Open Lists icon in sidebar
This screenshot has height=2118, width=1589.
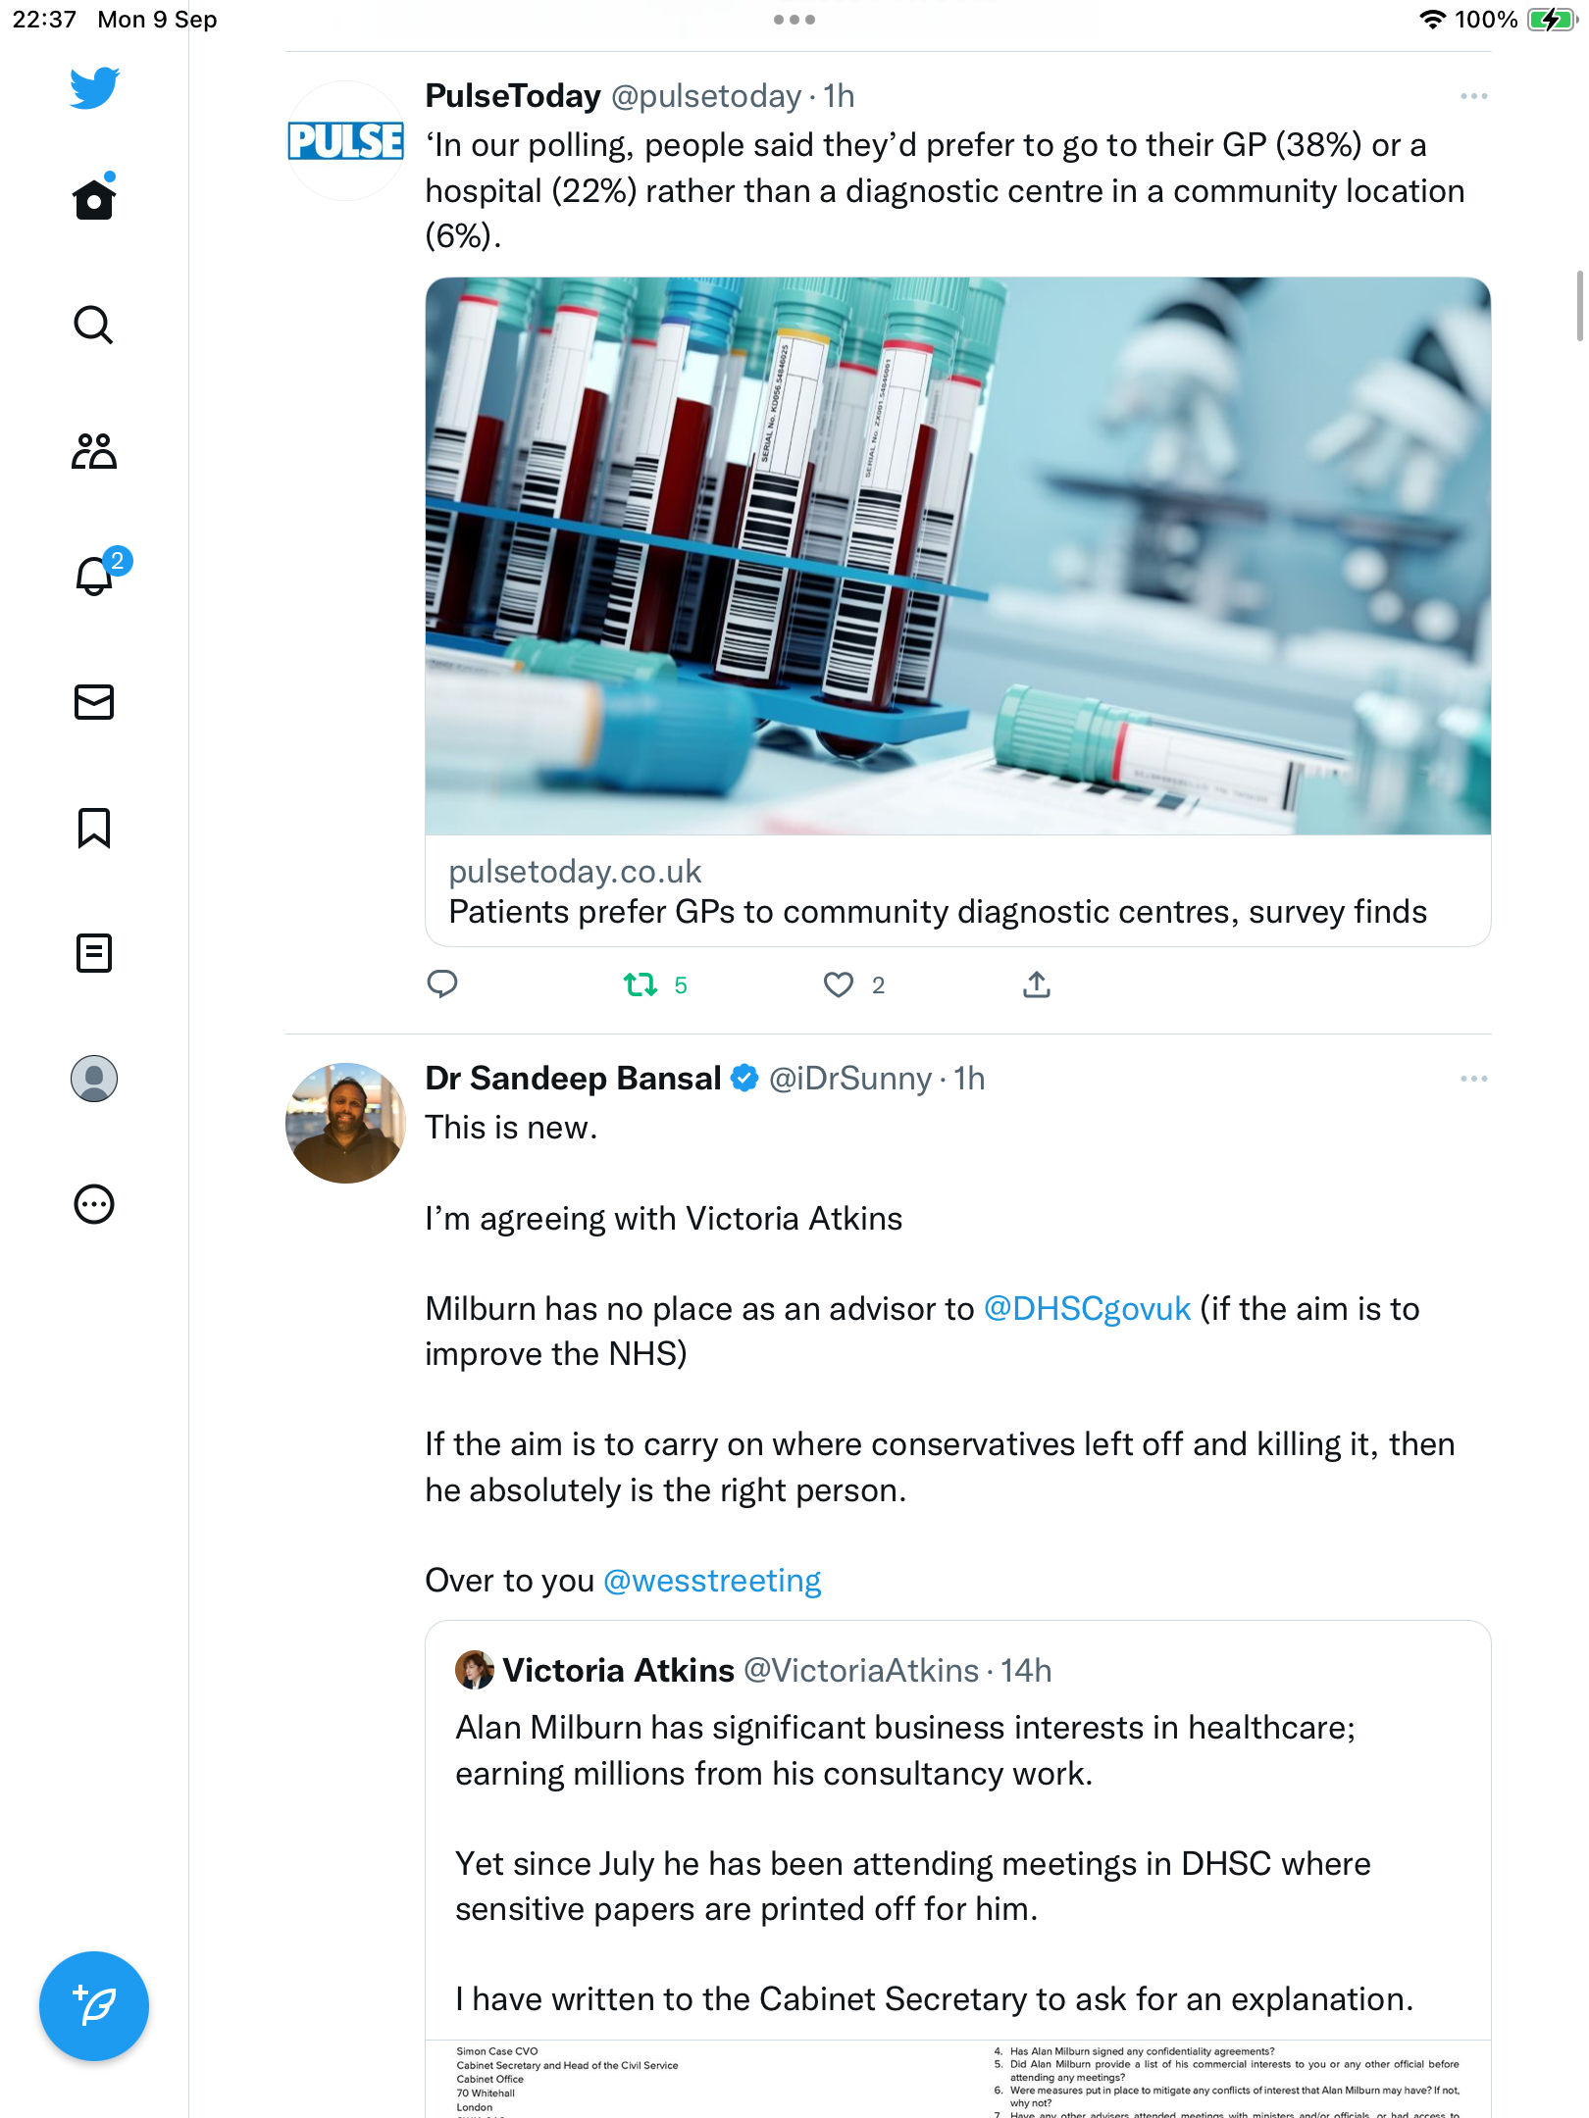pos(94,953)
